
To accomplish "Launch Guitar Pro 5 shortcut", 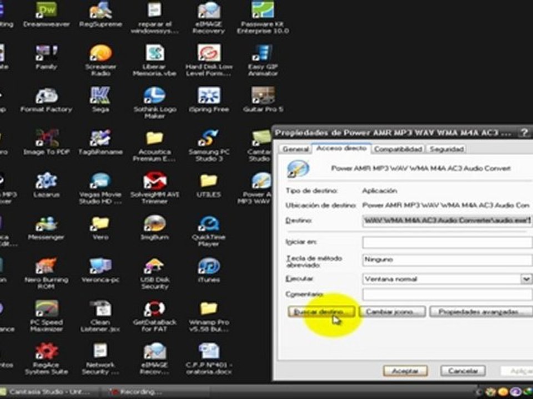I will coord(263,100).
